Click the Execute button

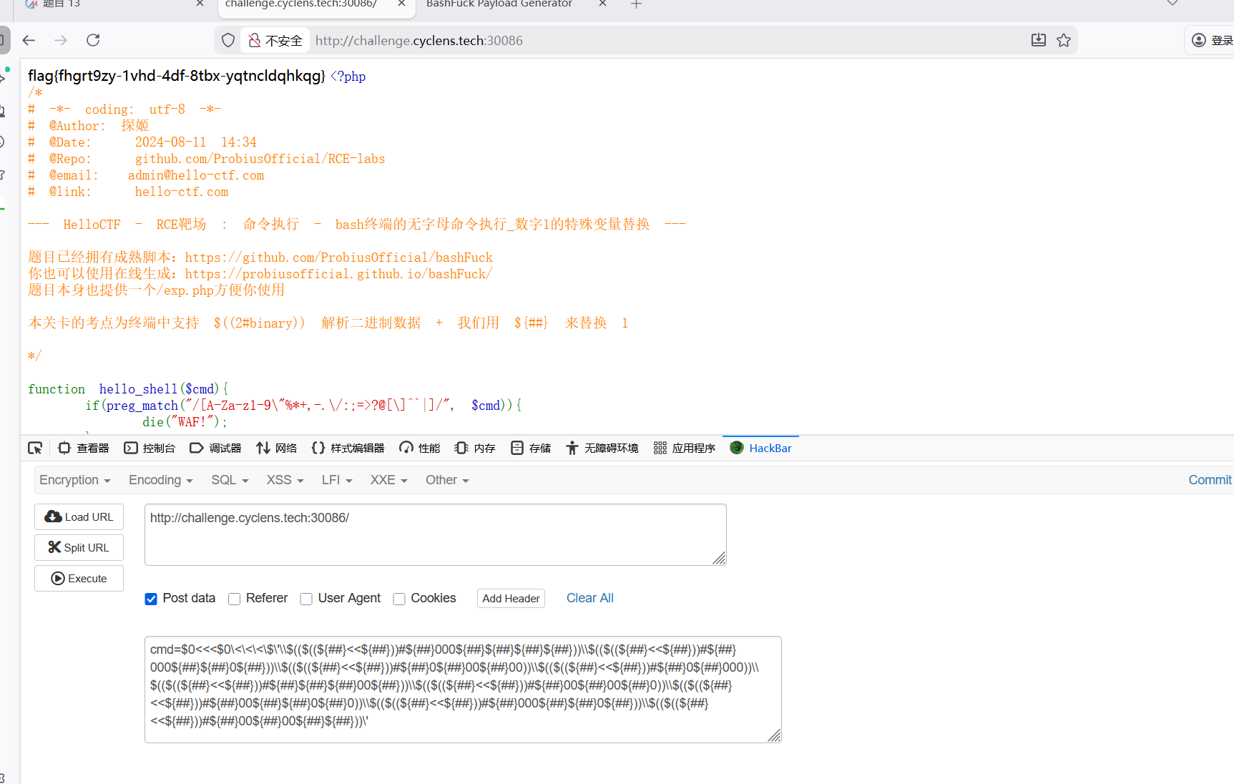79,578
